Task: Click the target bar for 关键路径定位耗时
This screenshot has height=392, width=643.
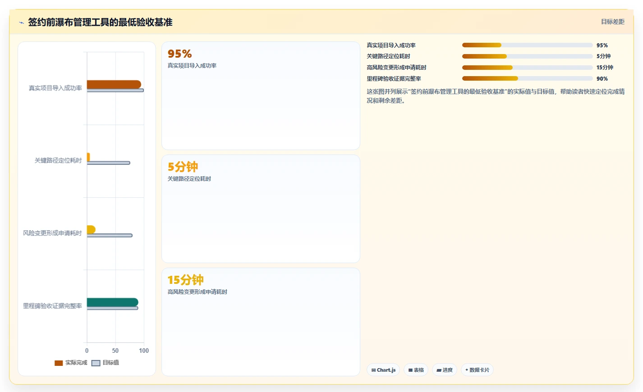Action: pyautogui.click(x=108, y=163)
